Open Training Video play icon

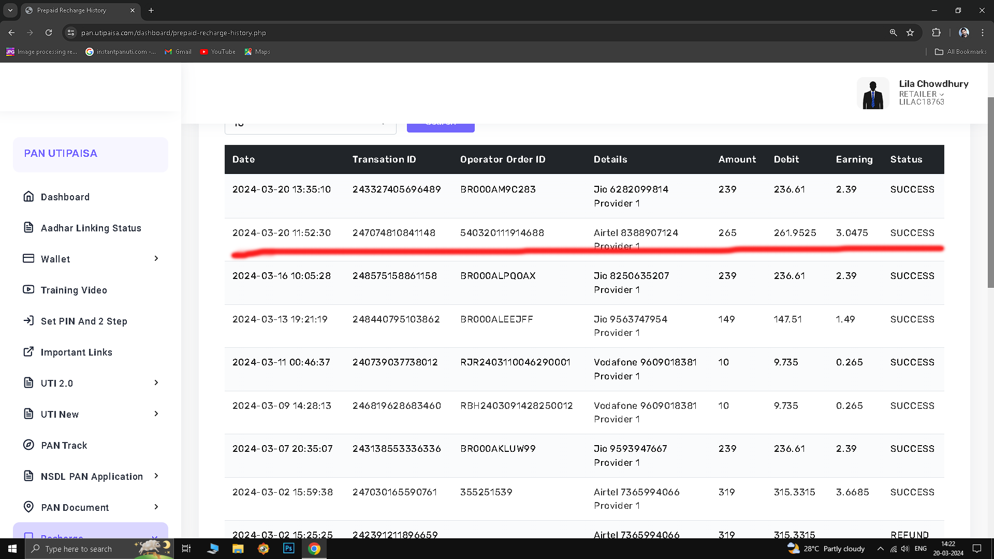28,290
